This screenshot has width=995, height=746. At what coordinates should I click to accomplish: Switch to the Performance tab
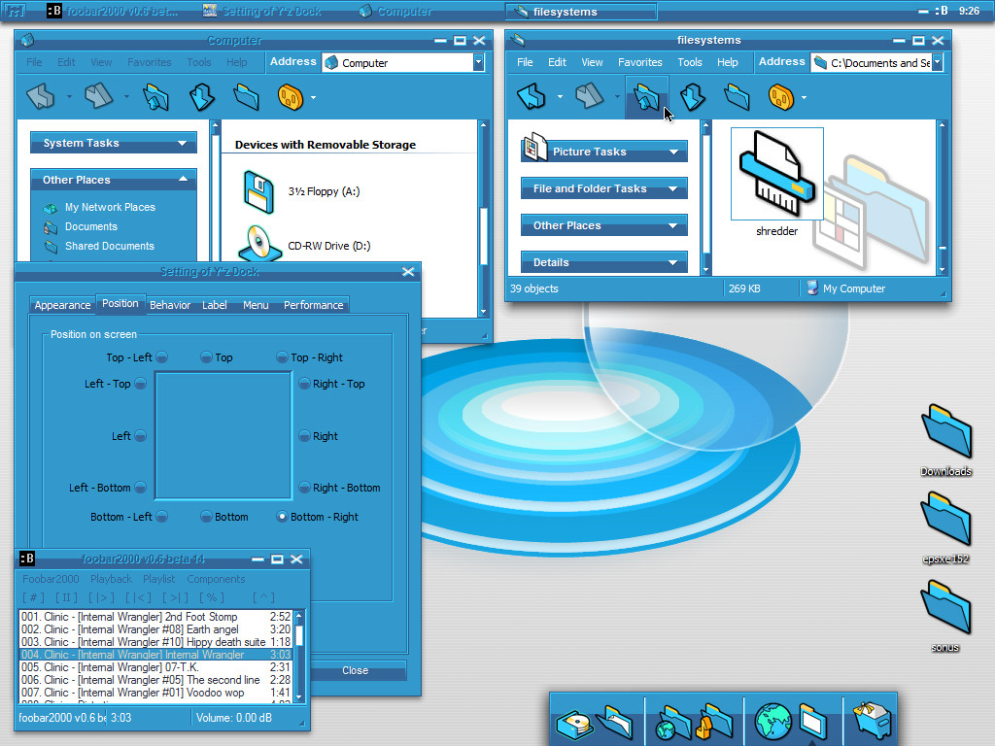[x=314, y=305]
